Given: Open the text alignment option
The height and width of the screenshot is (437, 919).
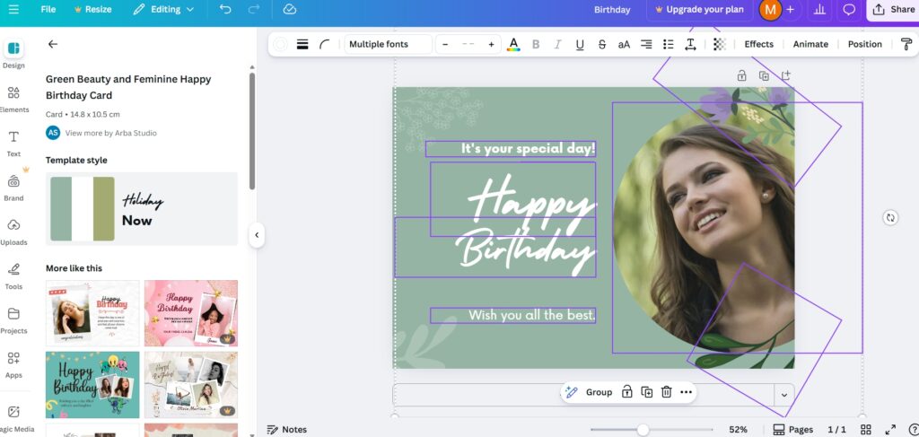Looking at the screenshot, I should (646, 44).
